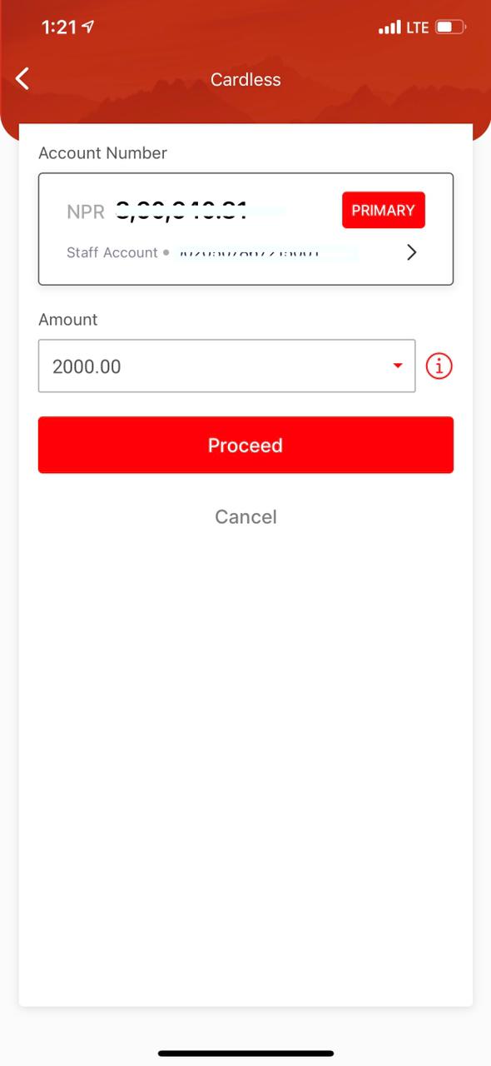The image size is (491, 1066).
Task: Tap the Staff Account label
Action: pyautogui.click(x=112, y=252)
